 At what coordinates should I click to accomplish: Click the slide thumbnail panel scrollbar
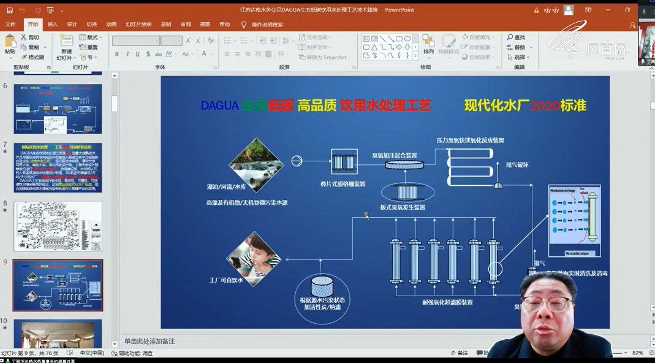[x=115, y=103]
